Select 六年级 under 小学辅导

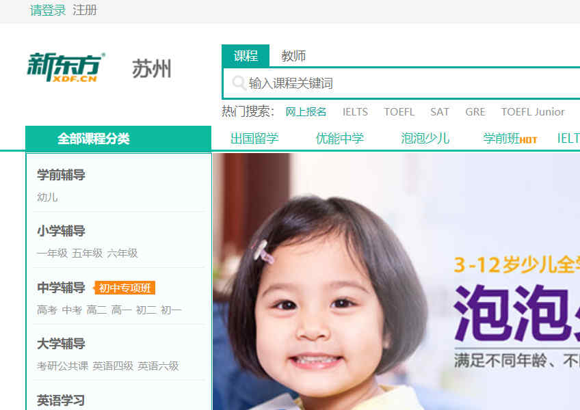[x=122, y=254]
